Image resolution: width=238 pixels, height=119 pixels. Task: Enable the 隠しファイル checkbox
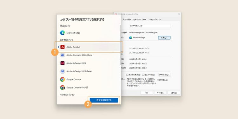pyautogui.click(x=143, y=75)
